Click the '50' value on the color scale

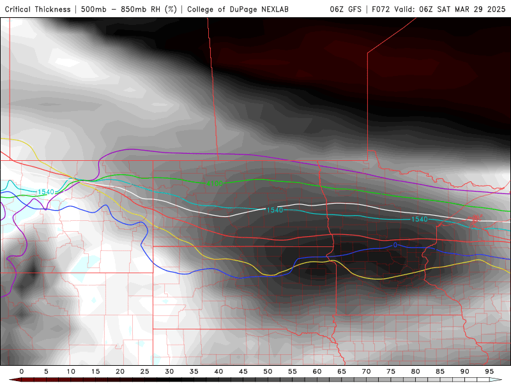(x=268, y=372)
